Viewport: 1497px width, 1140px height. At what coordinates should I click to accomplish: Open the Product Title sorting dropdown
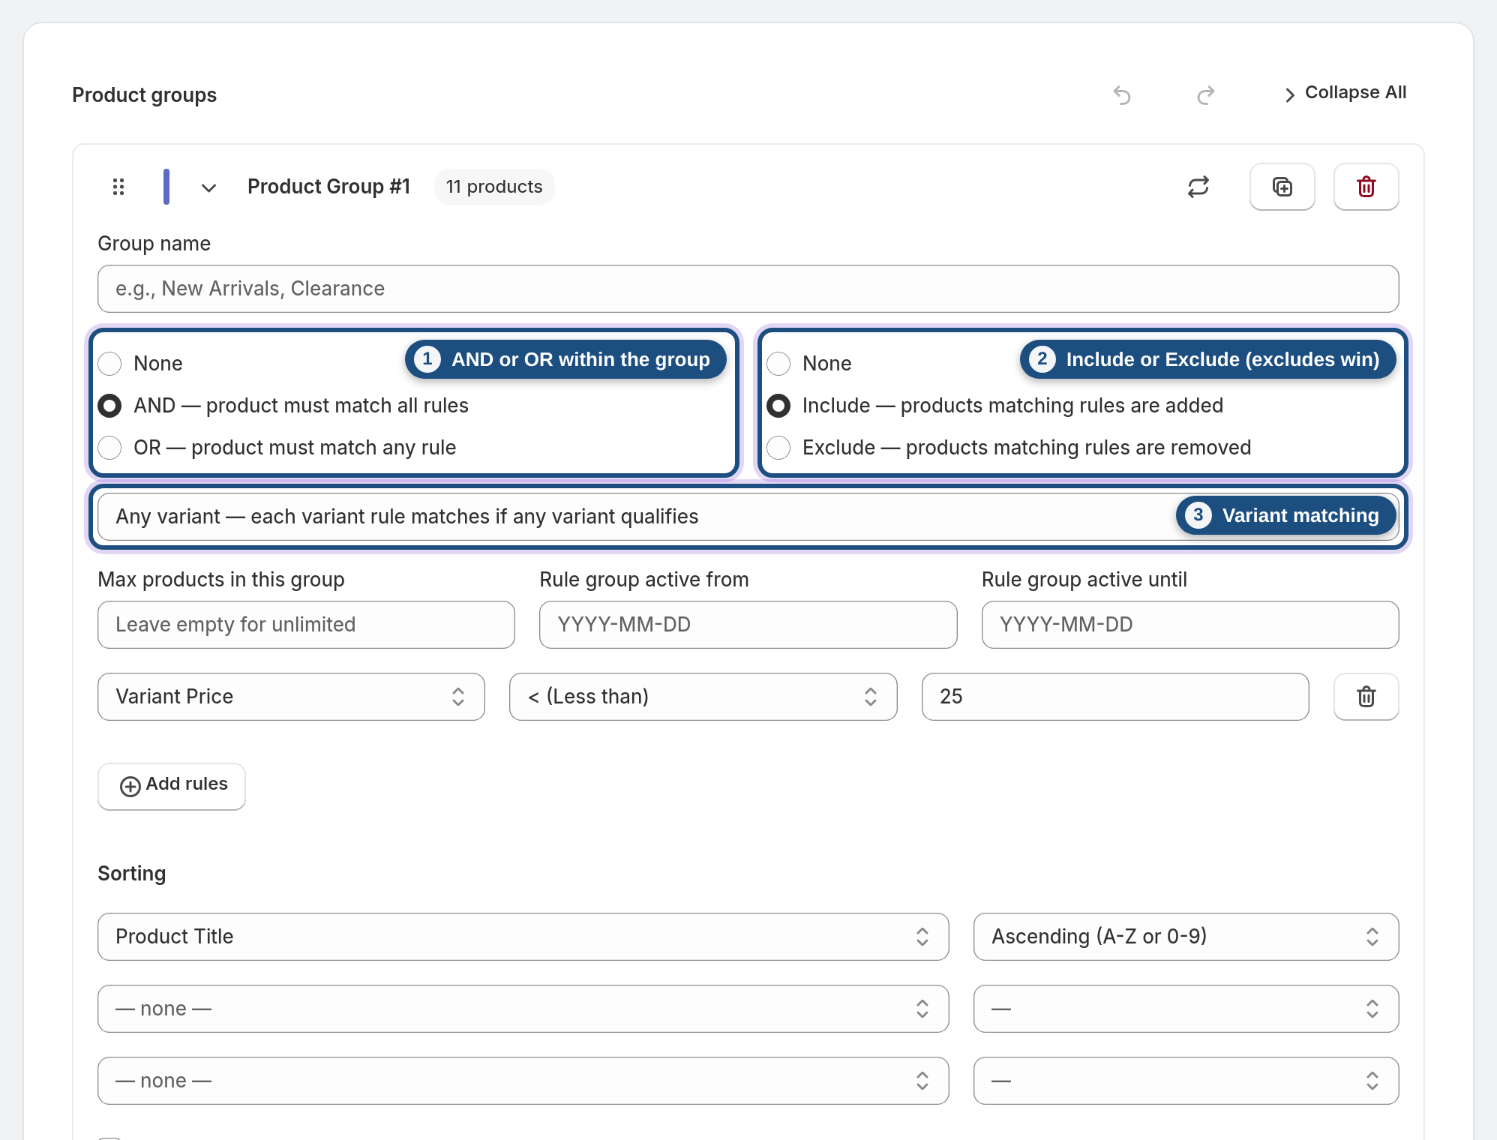point(523,937)
